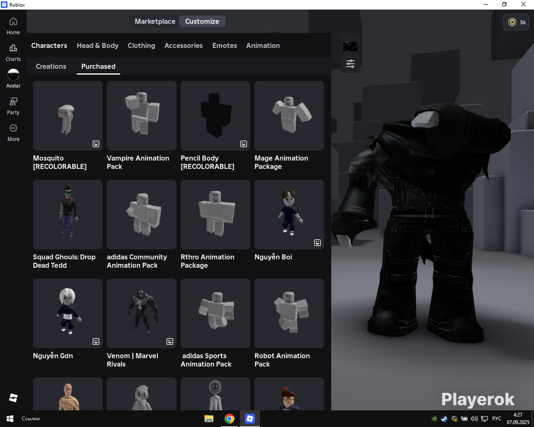Open the Head & Body tab
The height and width of the screenshot is (427, 534).
pyautogui.click(x=97, y=46)
